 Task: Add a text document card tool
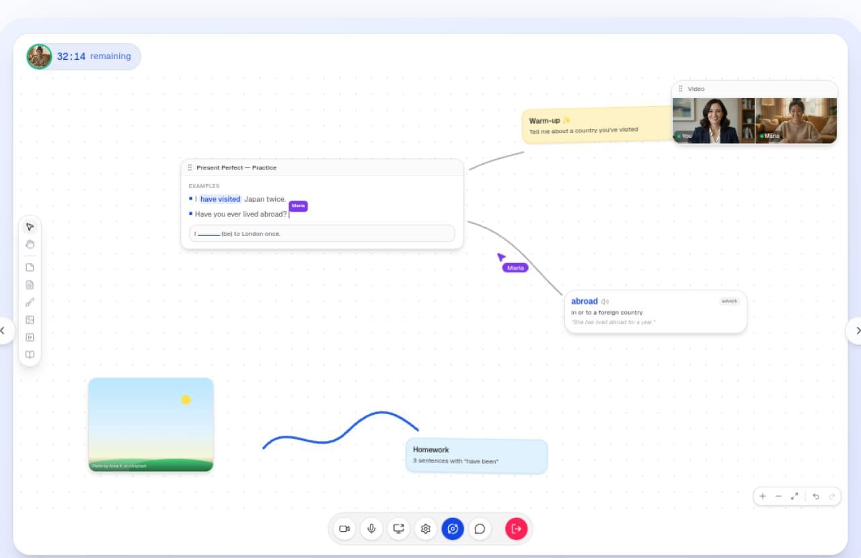click(30, 285)
